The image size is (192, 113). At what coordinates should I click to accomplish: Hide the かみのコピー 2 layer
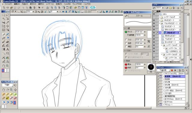(x=154, y=33)
